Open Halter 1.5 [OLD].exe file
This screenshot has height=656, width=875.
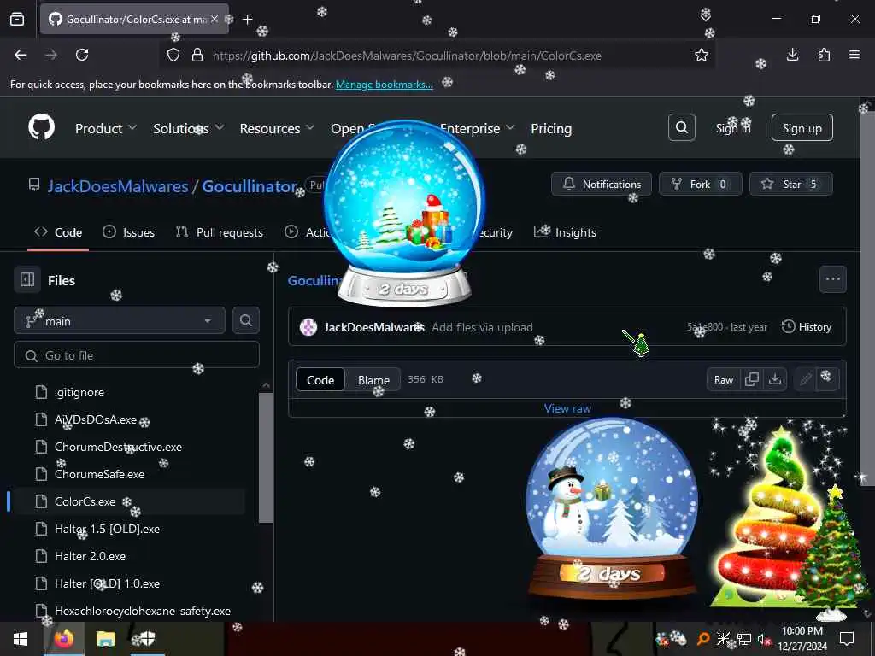(x=107, y=529)
